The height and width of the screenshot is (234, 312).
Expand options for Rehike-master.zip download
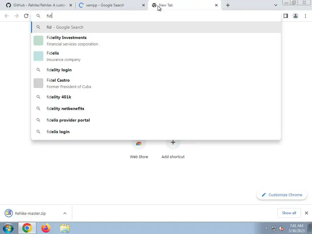coord(65,213)
